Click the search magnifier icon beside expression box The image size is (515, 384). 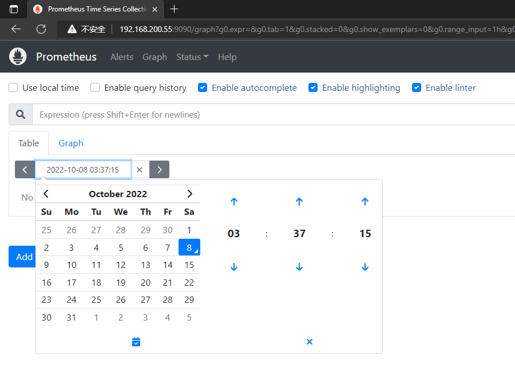21,114
